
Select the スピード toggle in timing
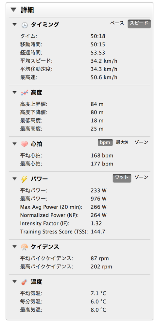(139, 24)
